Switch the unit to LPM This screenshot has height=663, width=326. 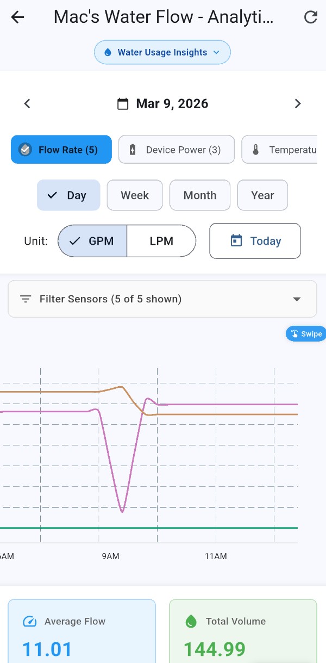click(161, 240)
